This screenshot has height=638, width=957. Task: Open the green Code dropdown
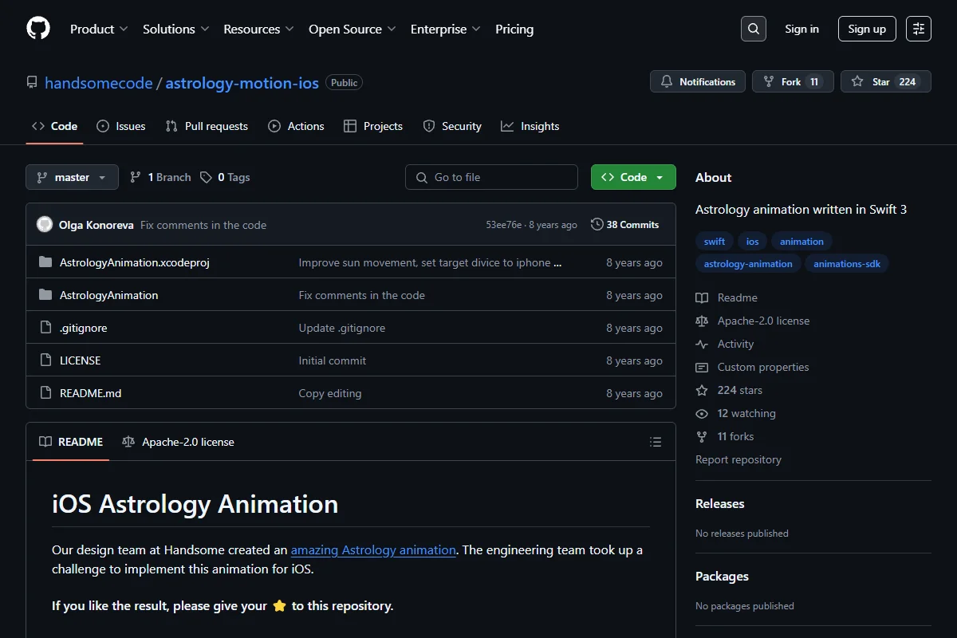click(x=633, y=177)
